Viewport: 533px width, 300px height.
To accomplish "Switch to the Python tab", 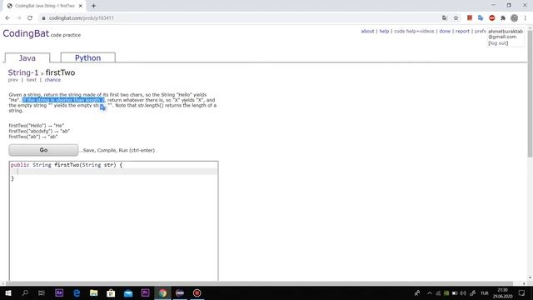I will coord(87,57).
